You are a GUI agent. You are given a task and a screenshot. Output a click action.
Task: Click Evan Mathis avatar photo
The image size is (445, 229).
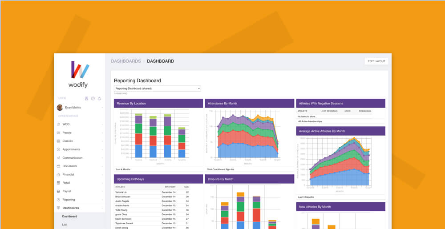pos(60,108)
